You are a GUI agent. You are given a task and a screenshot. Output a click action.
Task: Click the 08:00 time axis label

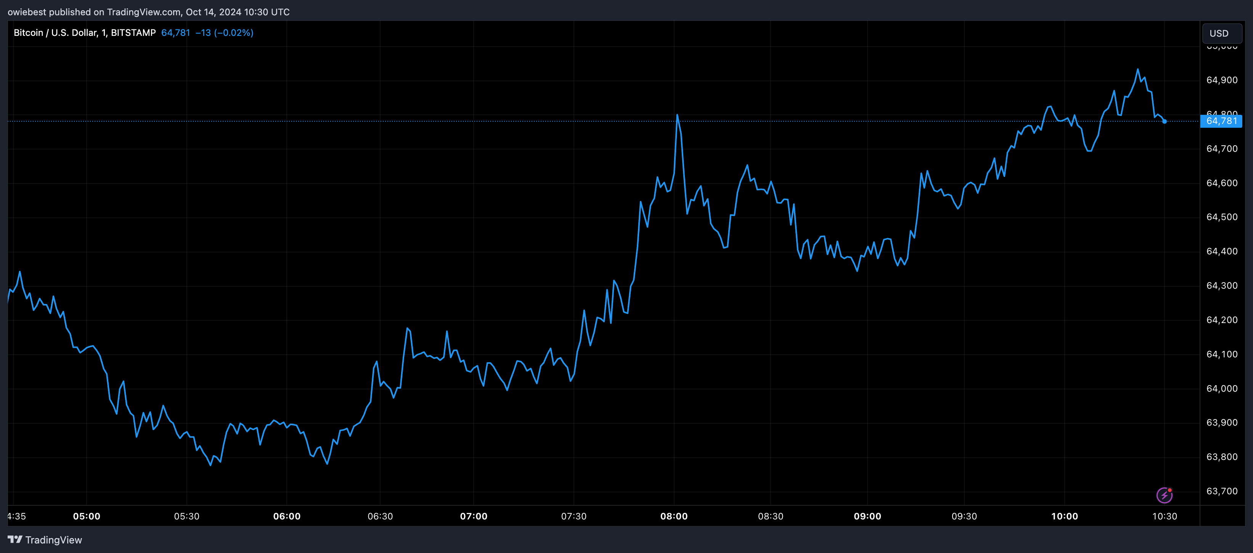tap(674, 516)
